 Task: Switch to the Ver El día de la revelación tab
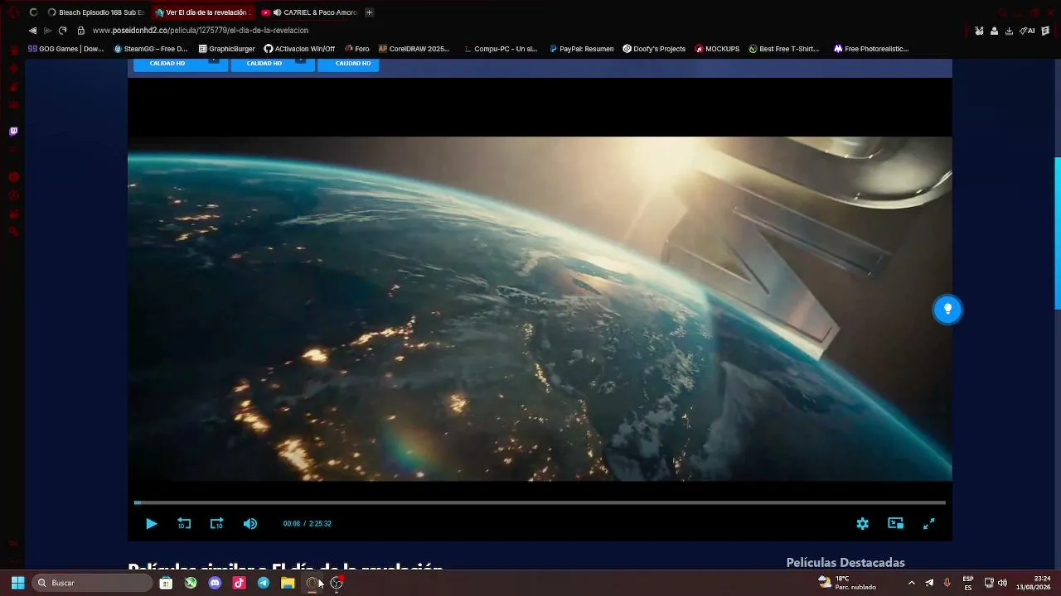[x=203, y=12]
